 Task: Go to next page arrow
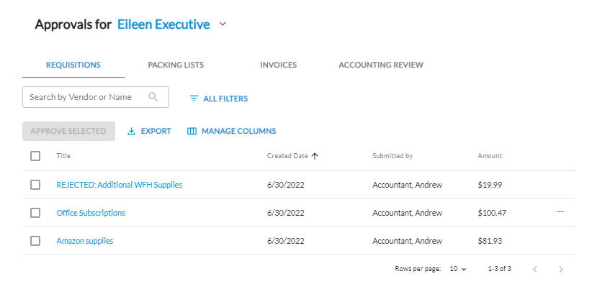(561, 269)
